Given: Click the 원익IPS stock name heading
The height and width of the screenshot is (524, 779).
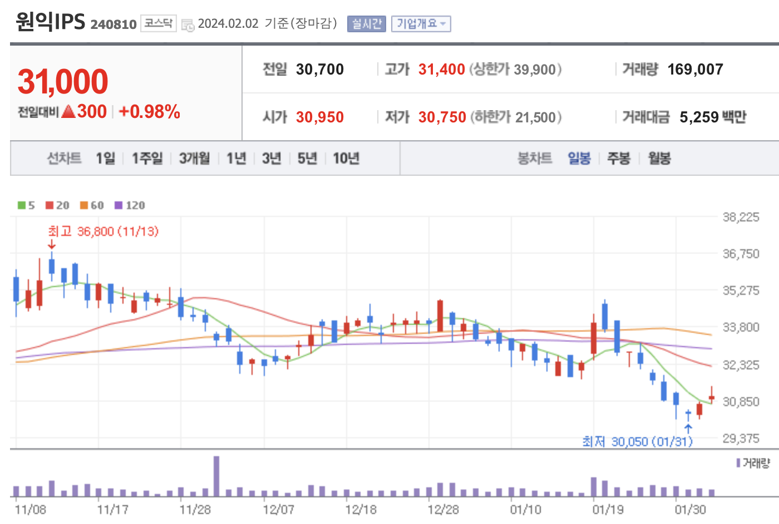Looking at the screenshot, I should click(x=50, y=21).
